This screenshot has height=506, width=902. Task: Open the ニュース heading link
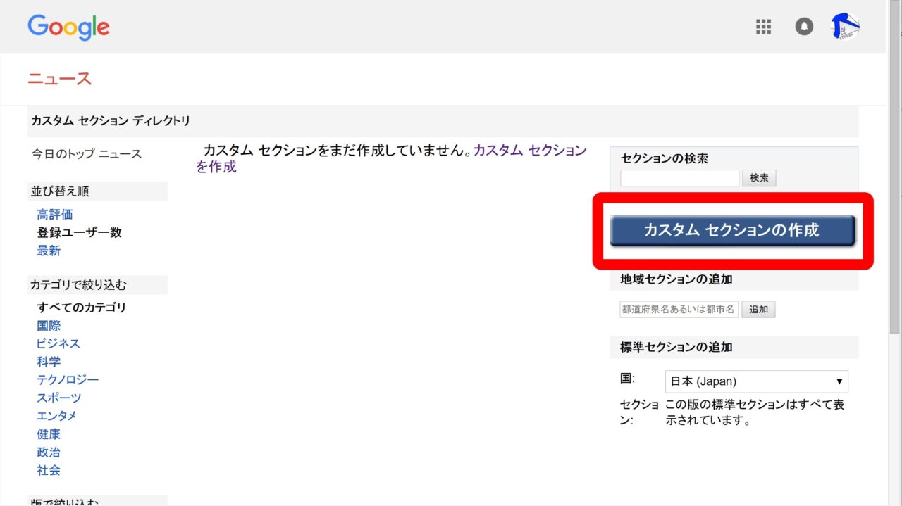click(x=60, y=79)
